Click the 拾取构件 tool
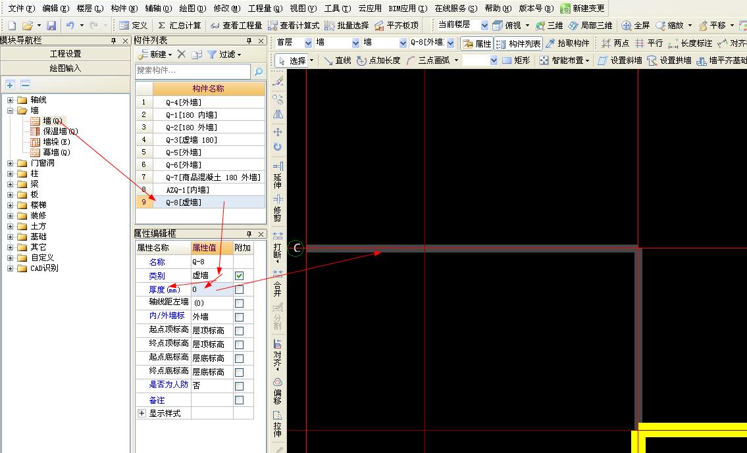This screenshot has height=453, width=747. tap(568, 43)
